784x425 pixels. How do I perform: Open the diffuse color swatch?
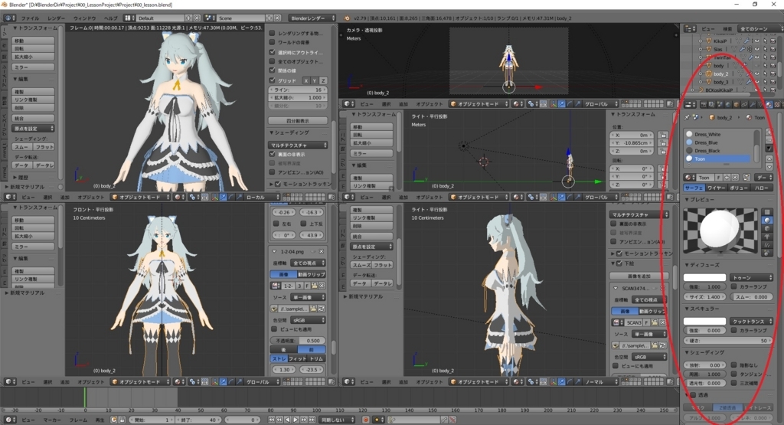click(704, 277)
